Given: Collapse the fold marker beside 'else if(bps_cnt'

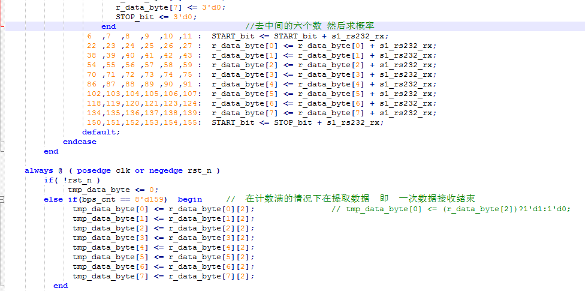Looking at the screenshot, I should pyautogui.click(x=2, y=200).
